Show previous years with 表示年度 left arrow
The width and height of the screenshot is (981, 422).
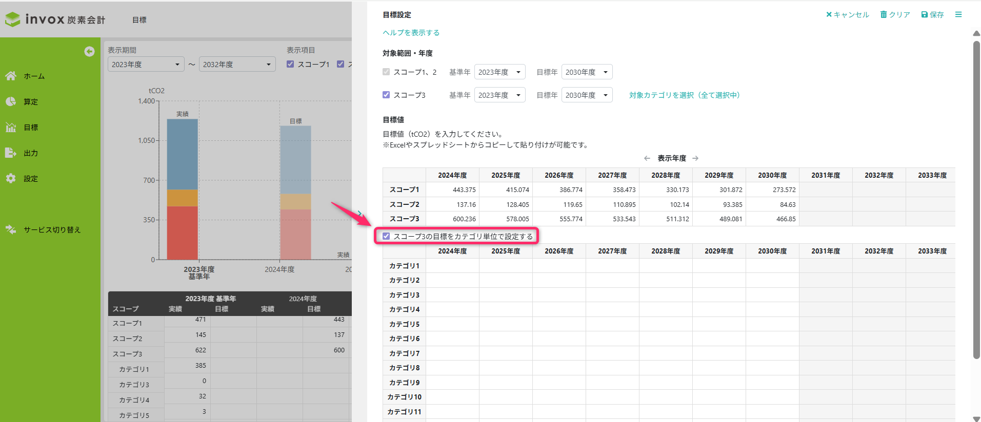pos(647,158)
